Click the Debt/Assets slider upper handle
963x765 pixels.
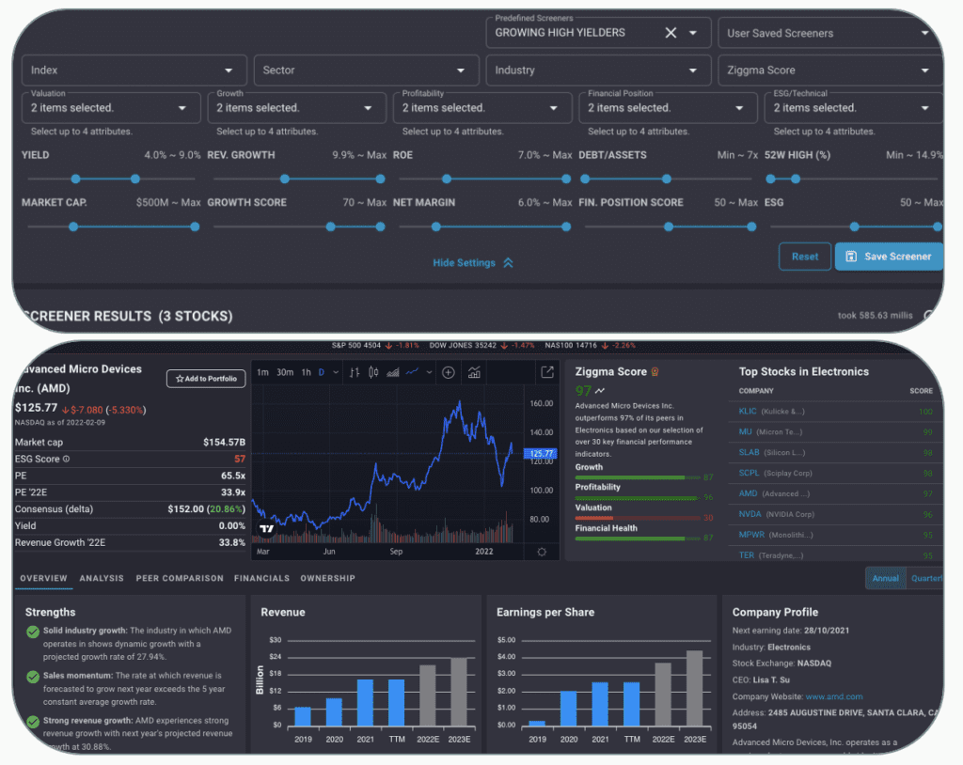pyautogui.click(x=667, y=179)
